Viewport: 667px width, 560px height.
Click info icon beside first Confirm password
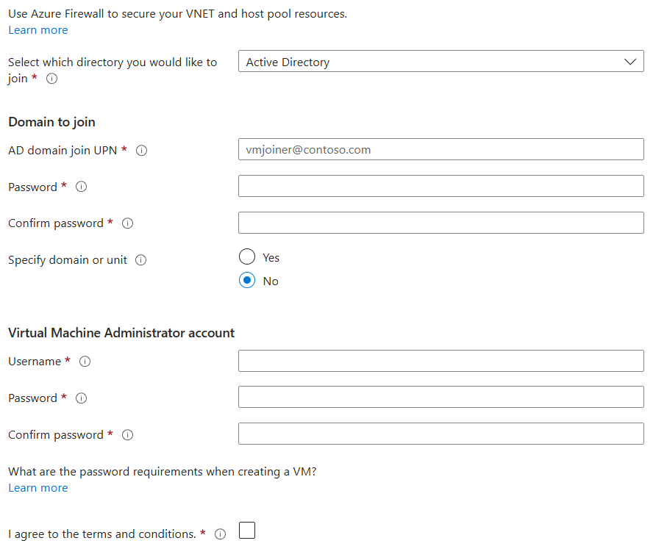pos(127,223)
